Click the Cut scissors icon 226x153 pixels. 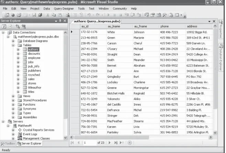click(48, 15)
